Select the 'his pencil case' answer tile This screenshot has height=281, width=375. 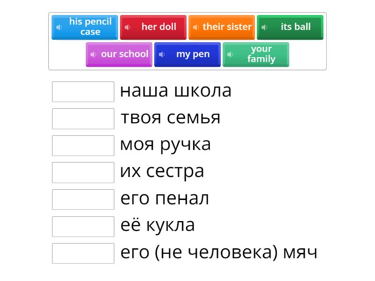pyautogui.click(x=90, y=27)
